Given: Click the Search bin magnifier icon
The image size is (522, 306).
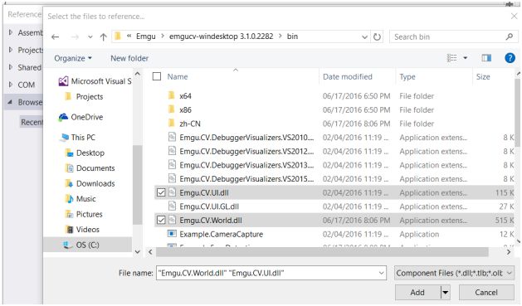Looking at the screenshot, I should pos(509,36).
